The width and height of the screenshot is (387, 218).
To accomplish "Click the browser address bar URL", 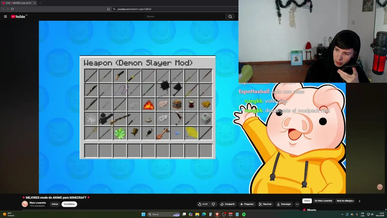I will pos(134,9).
